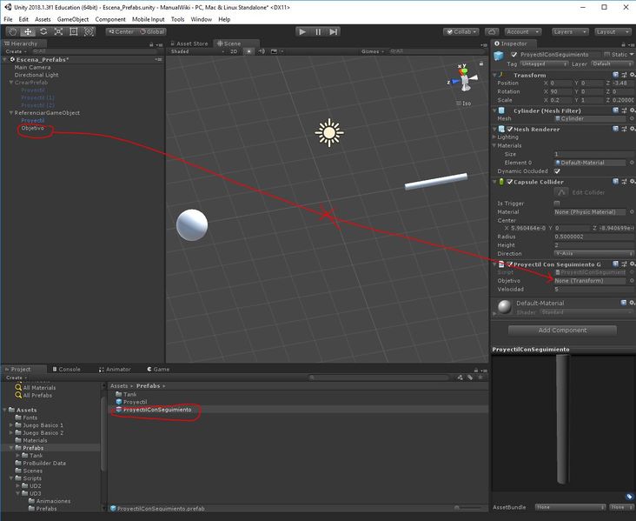636x521 pixels.
Task: Open Transform component preset sliders icon
Action: click(624, 75)
